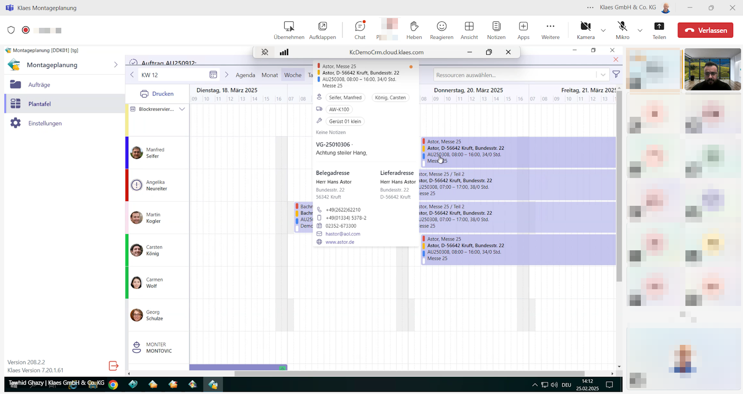743x394 pixels.
Task: Leave the meeting with Verlassen
Action: [x=705, y=30]
